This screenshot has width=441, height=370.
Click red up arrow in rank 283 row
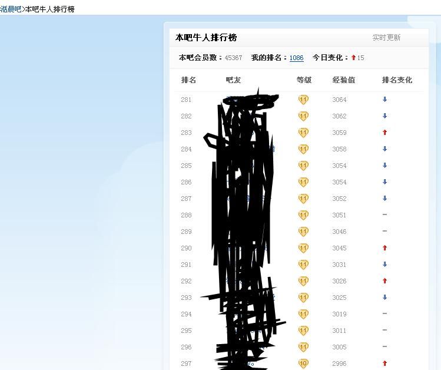coord(384,132)
